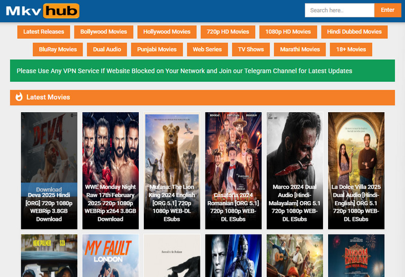Open the Web Series section

tap(207, 49)
